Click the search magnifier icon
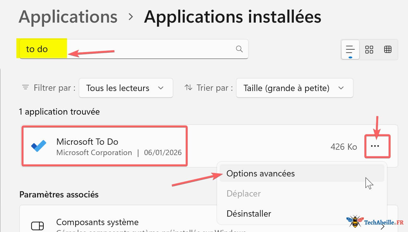Screen dimensions: 408x232 [x=239, y=49]
